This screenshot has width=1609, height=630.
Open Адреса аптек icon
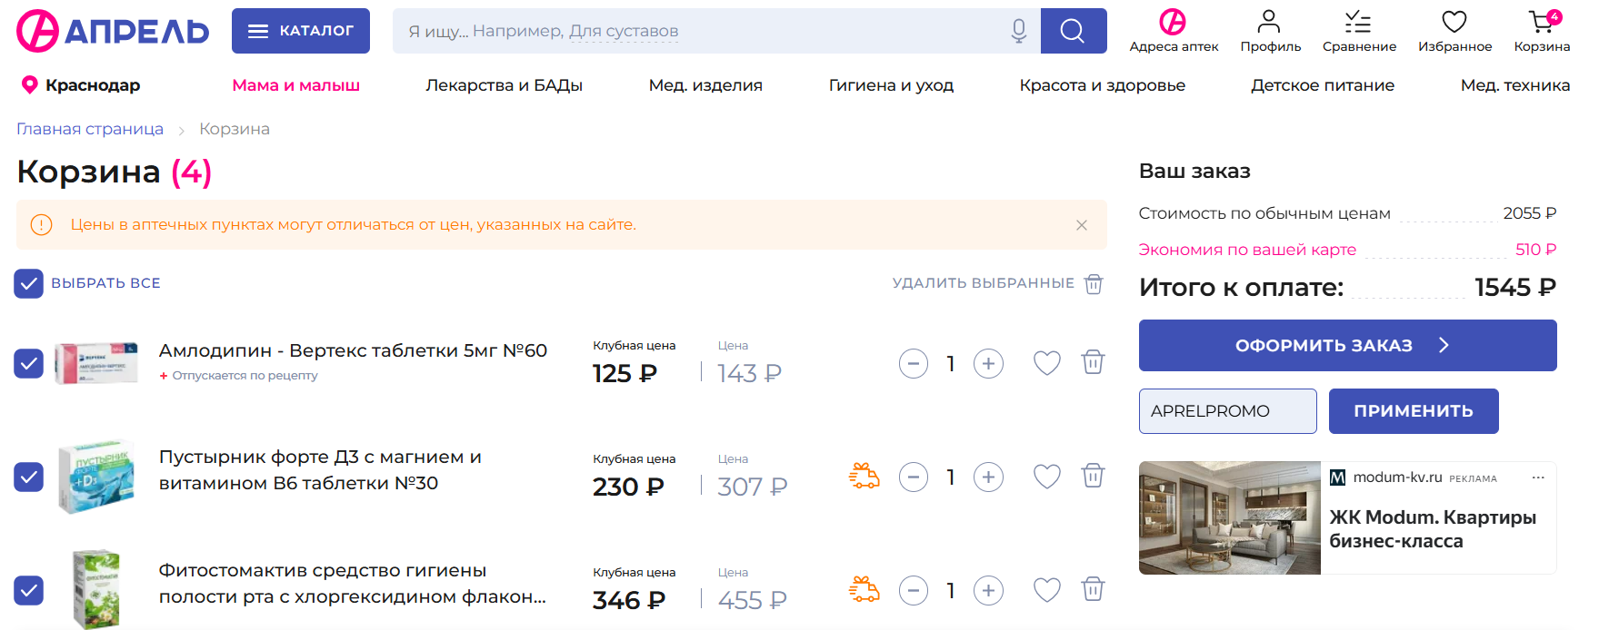coord(1174,31)
